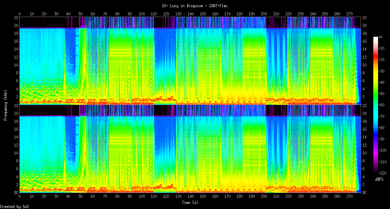The width and height of the screenshot is (390, 209).
Task: Click the 150 second tick on bottom time axis
Action: click(x=203, y=197)
